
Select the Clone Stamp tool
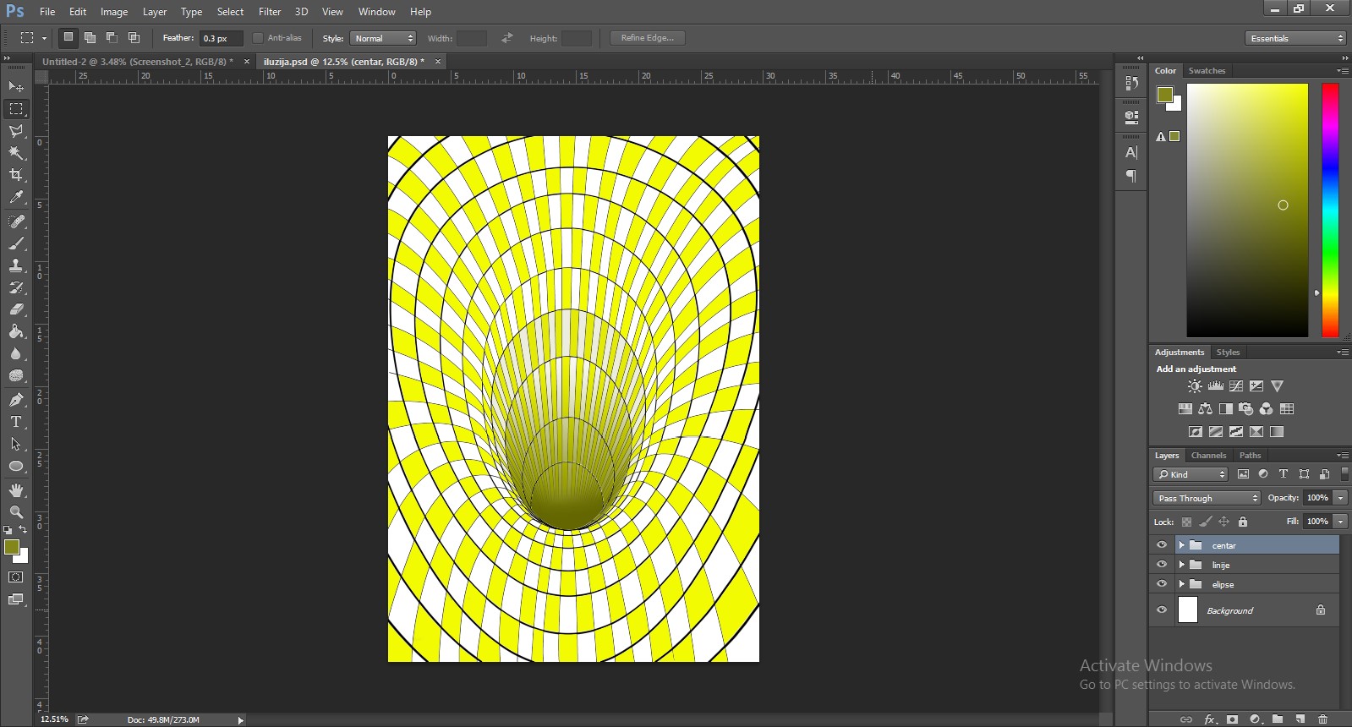click(16, 265)
